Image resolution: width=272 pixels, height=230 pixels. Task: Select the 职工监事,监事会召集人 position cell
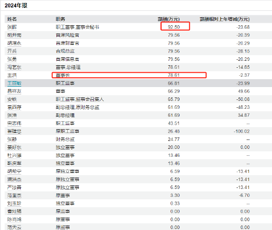pos(80,99)
